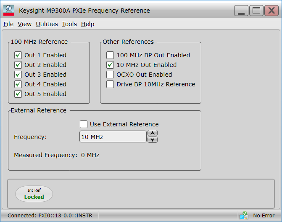The height and width of the screenshot is (222, 282).
Task: Click the Keysight app icon in title bar
Action: click(x=8, y=10)
